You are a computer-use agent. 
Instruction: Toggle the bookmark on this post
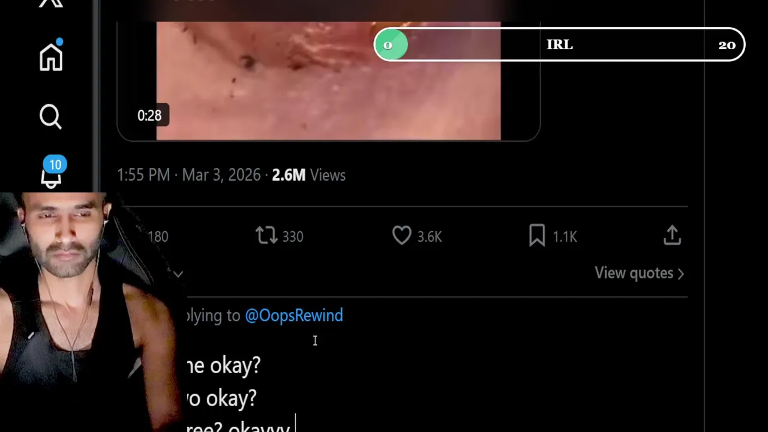536,236
